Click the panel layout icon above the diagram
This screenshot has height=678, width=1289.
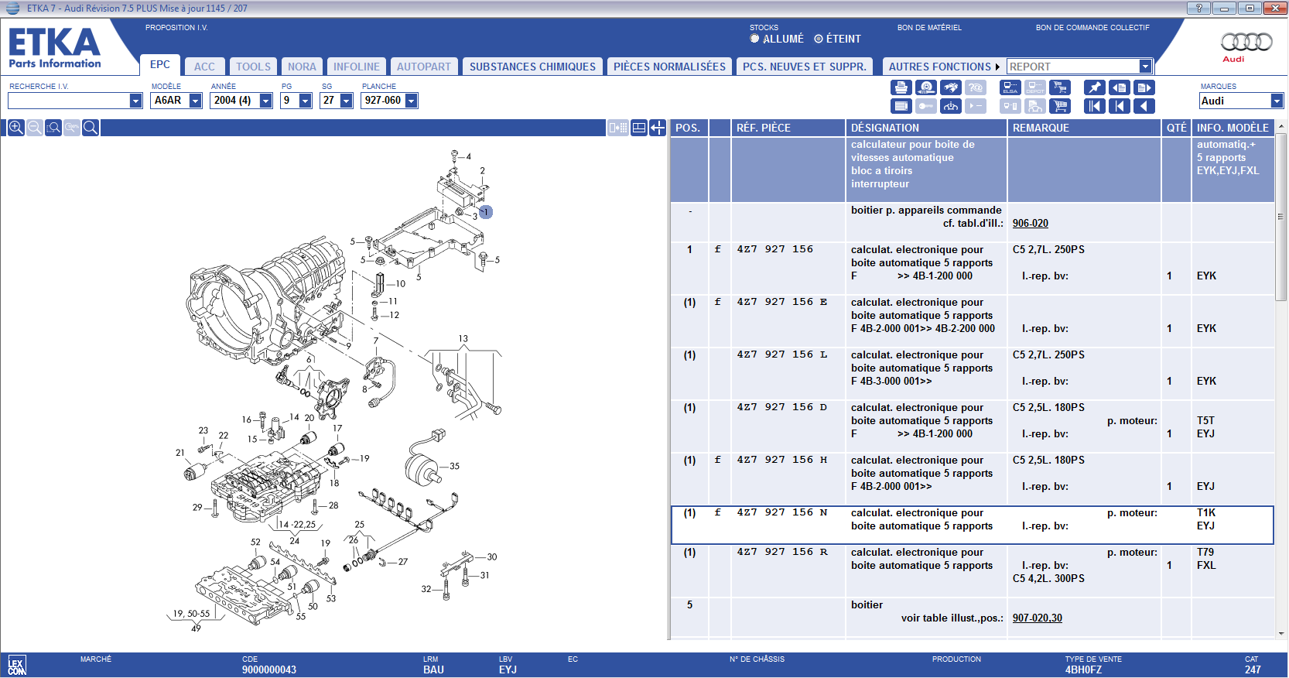coord(639,128)
